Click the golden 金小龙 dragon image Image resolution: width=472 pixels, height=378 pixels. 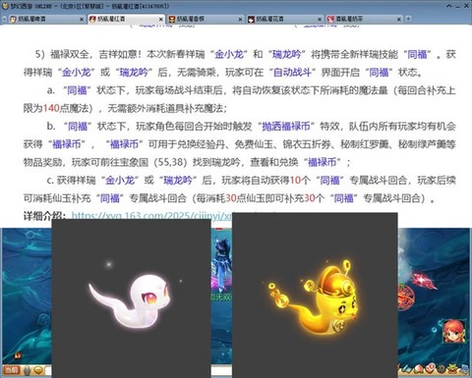click(315, 296)
